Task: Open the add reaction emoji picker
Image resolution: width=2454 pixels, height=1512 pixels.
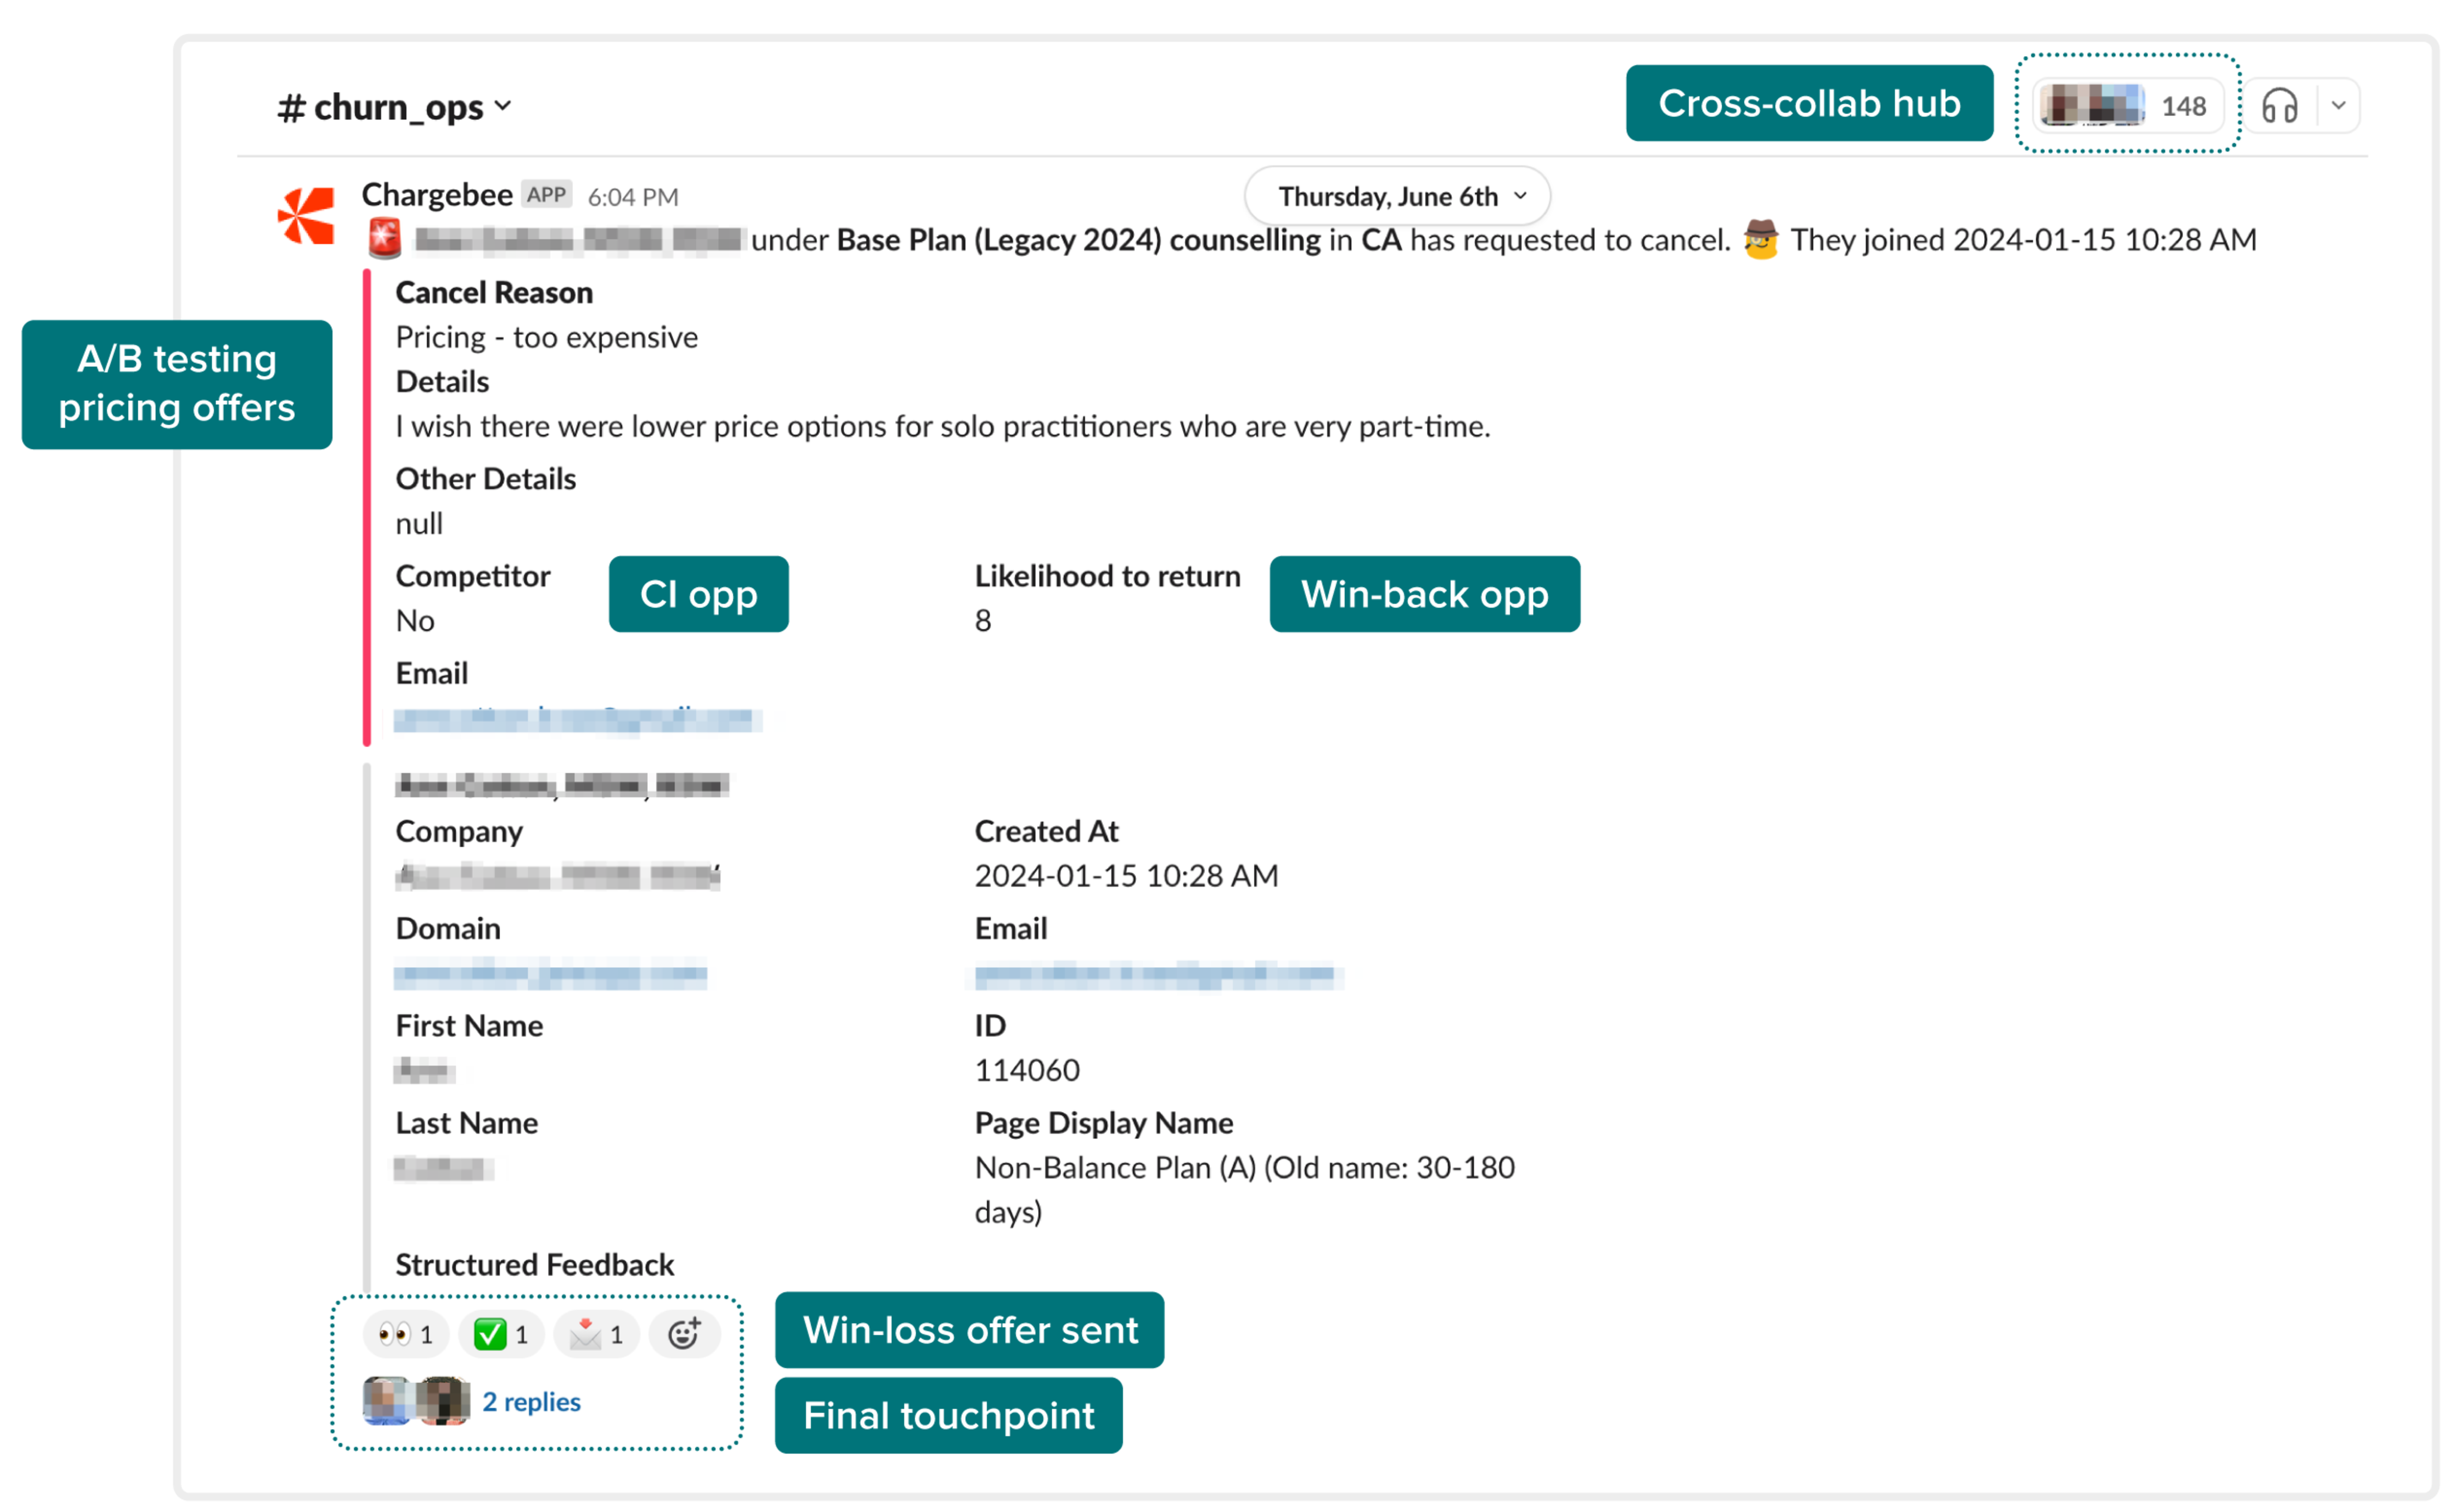Action: pos(685,1334)
